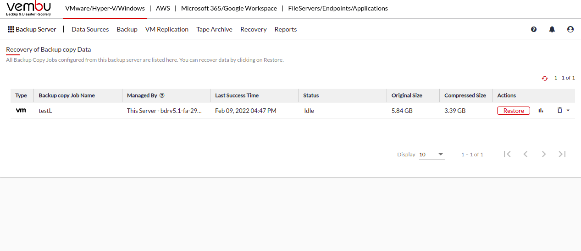Viewport: 581px width, 251px height.
Task: Open the user account profile icon
Action: pos(570,29)
